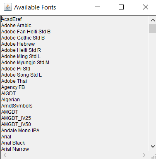Select the plain Arial font entry
The width and height of the screenshot is (156, 159).
6,137
